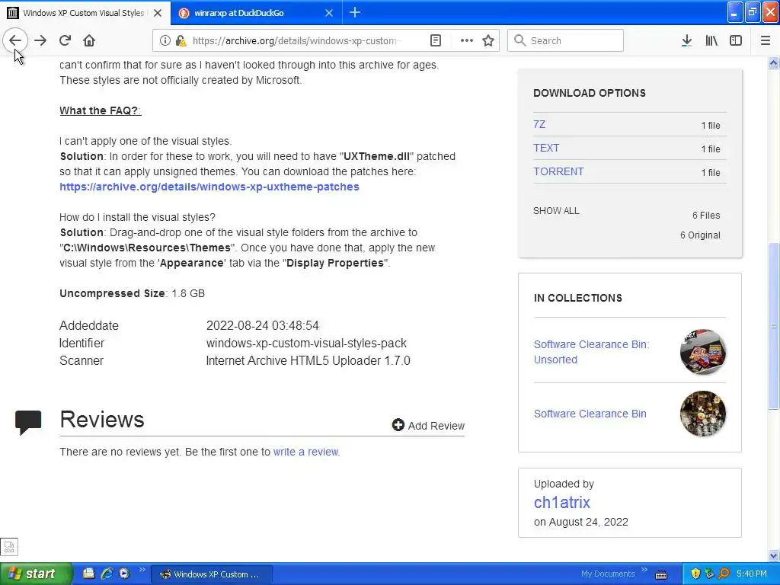This screenshot has height=585, width=780.
Task: Open Software Clearance Bin: Unsorted collection
Action: click(x=591, y=352)
